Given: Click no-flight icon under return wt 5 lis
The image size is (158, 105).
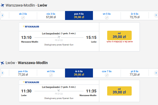Looking at the screenshot, I should tap(51, 75).
